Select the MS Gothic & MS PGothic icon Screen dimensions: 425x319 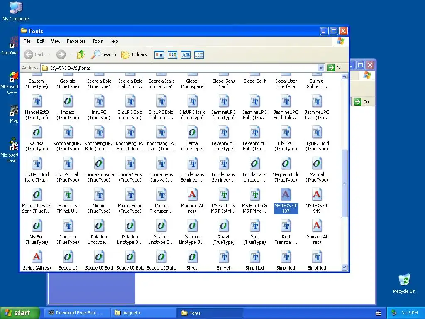coord(224,195)
